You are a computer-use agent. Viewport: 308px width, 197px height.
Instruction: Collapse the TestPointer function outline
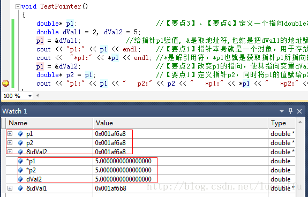[18, 7]
